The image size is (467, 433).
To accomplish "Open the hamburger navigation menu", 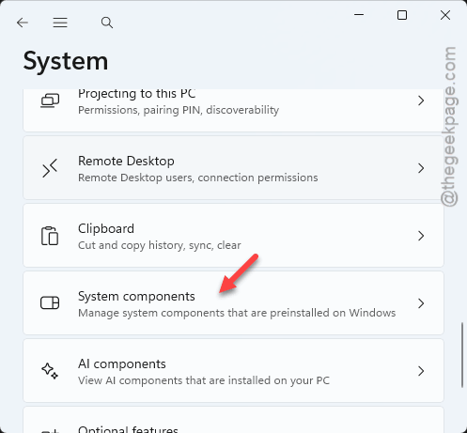I will [60, 23].
